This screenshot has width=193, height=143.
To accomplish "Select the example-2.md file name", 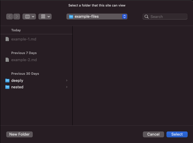I will (24, 60).
